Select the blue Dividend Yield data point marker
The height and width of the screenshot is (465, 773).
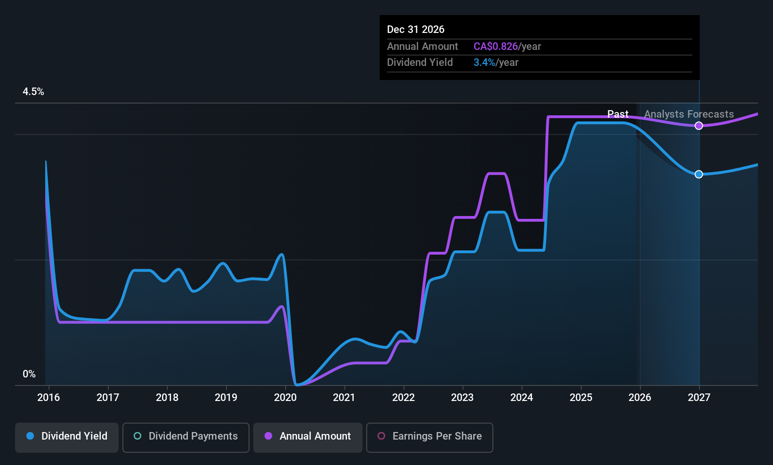click(699, 174)
